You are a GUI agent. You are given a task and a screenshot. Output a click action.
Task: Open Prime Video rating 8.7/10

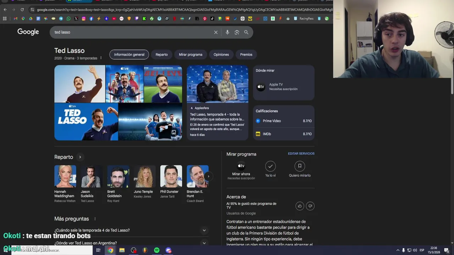tap(284, 121)
